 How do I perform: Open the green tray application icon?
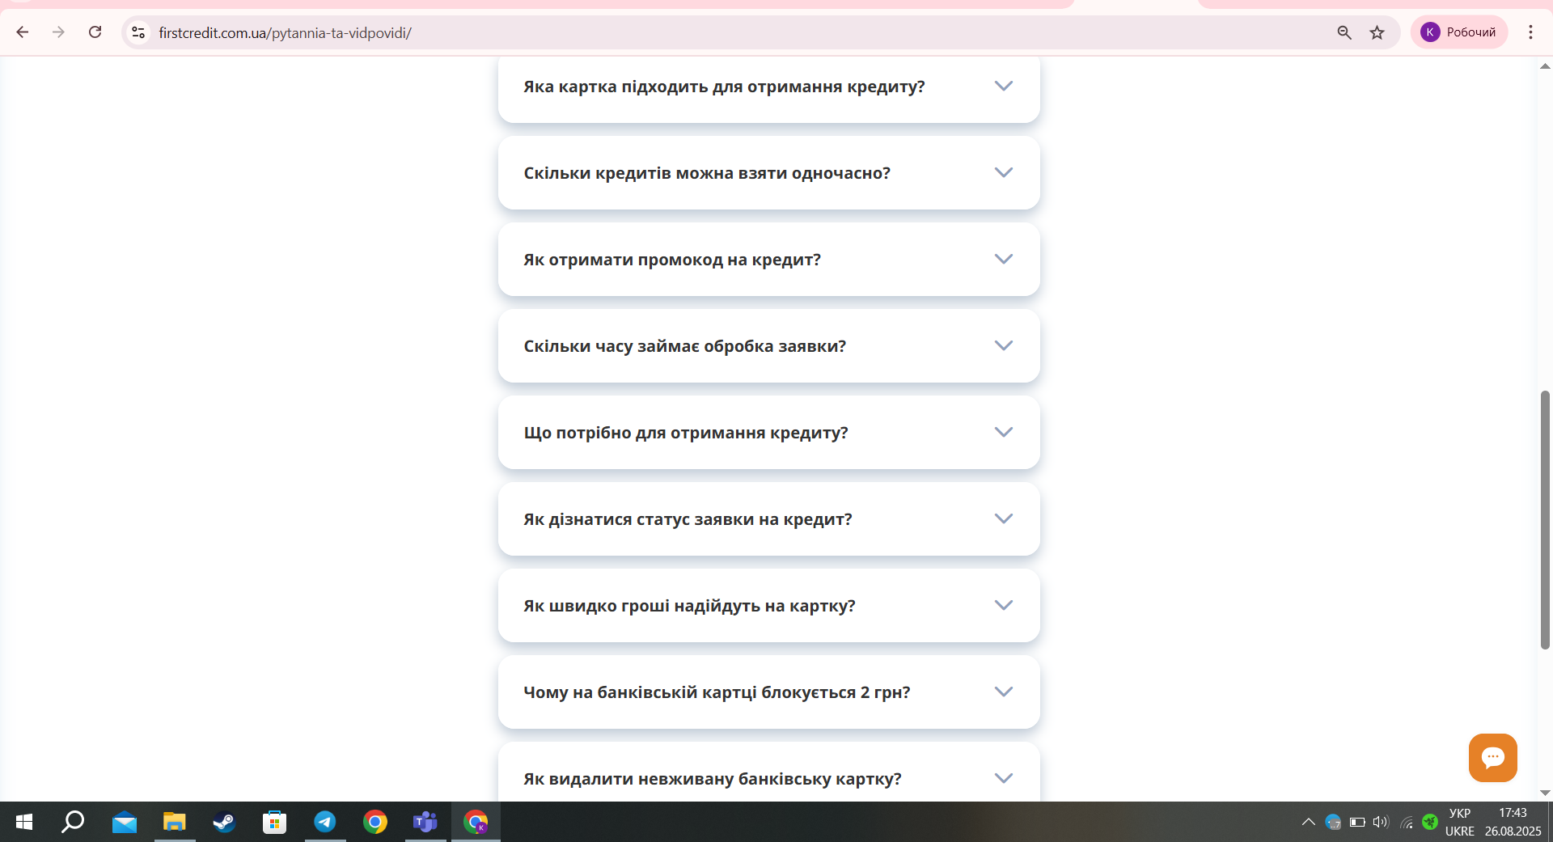(x=1429, y=823)
